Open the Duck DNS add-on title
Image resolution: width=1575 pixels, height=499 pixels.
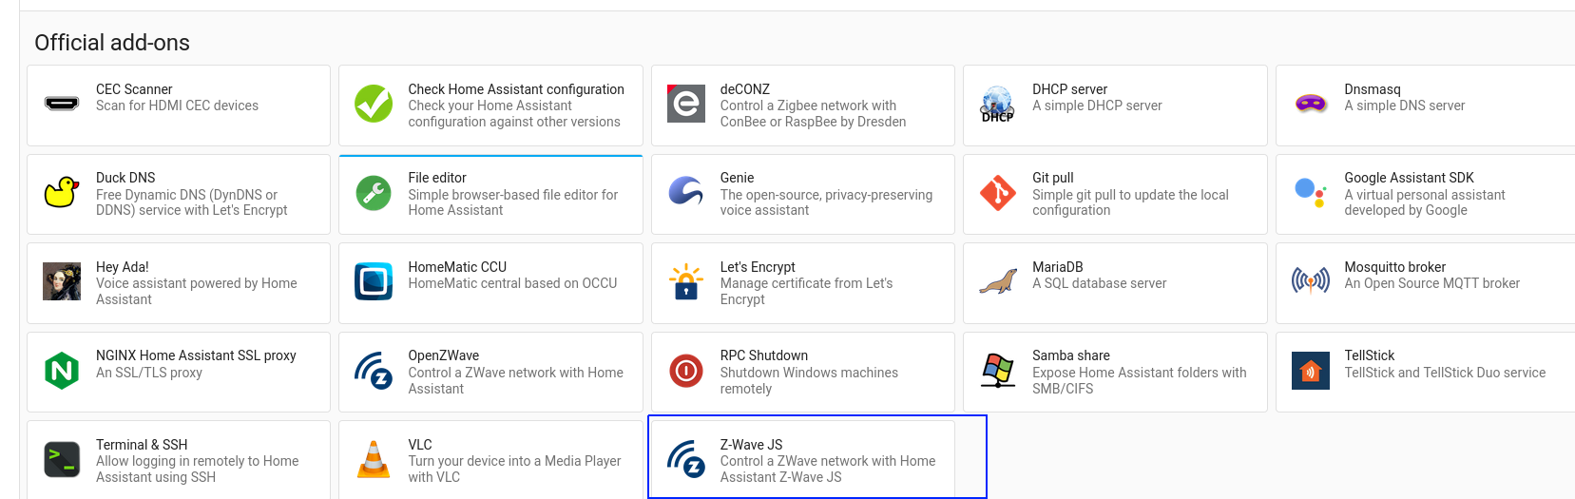coord(125,178)
